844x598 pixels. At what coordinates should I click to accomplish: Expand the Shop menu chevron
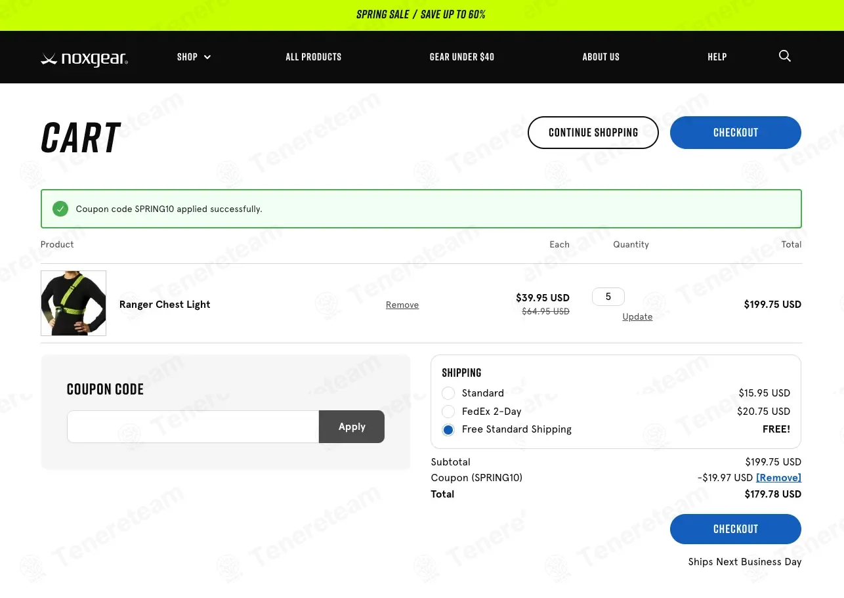[x=207, y=57]
